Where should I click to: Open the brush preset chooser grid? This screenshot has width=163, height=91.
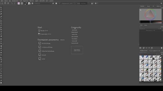[32, 3]
